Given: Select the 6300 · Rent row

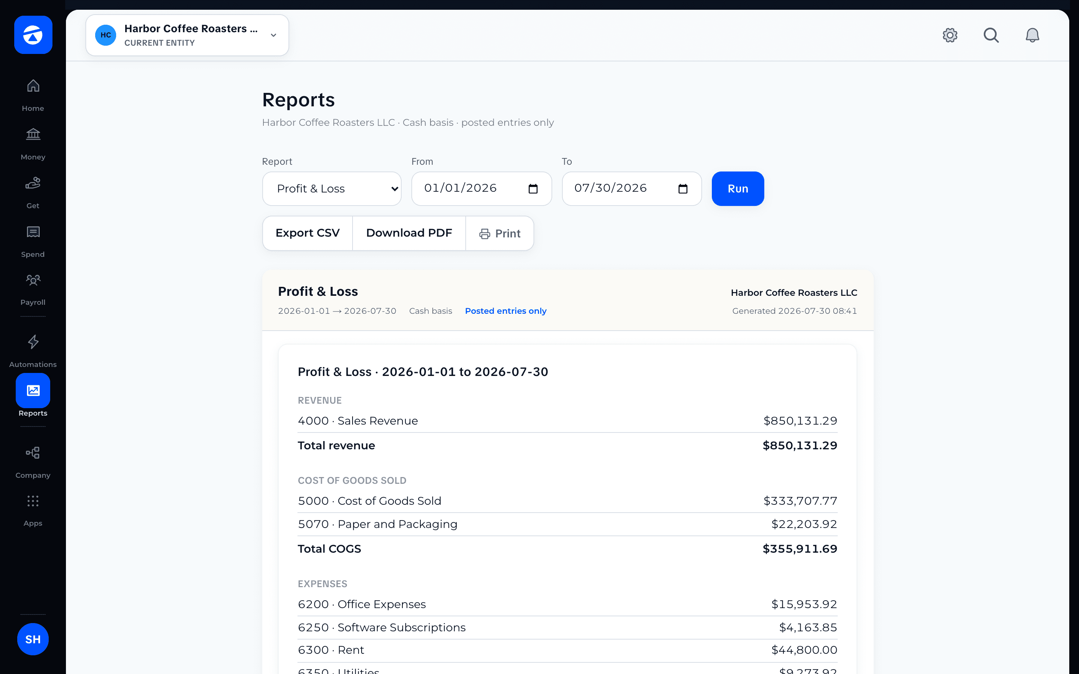Looking at the screenshot, I should click(567, 650).
